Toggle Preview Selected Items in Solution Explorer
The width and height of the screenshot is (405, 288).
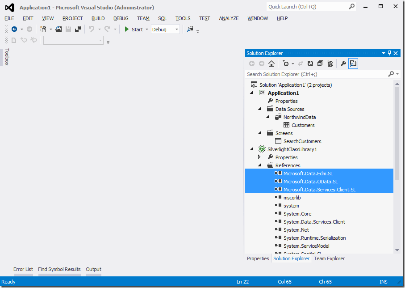click(353, 64)
